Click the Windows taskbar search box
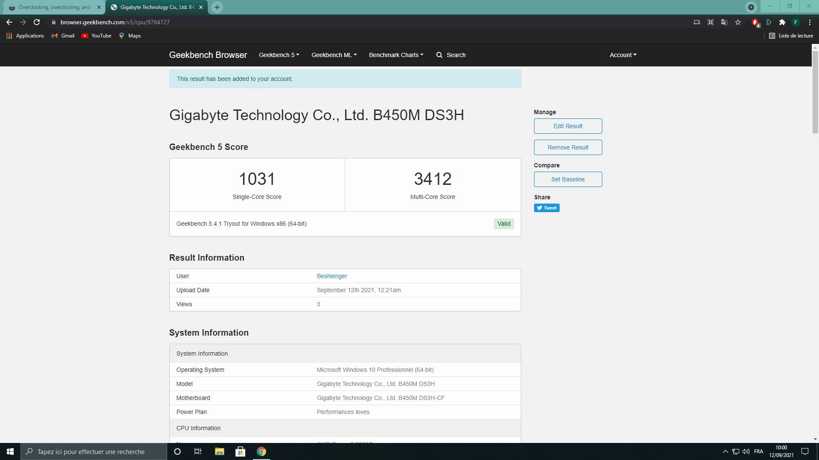This screenshot has width=819, height=460. 94,451
